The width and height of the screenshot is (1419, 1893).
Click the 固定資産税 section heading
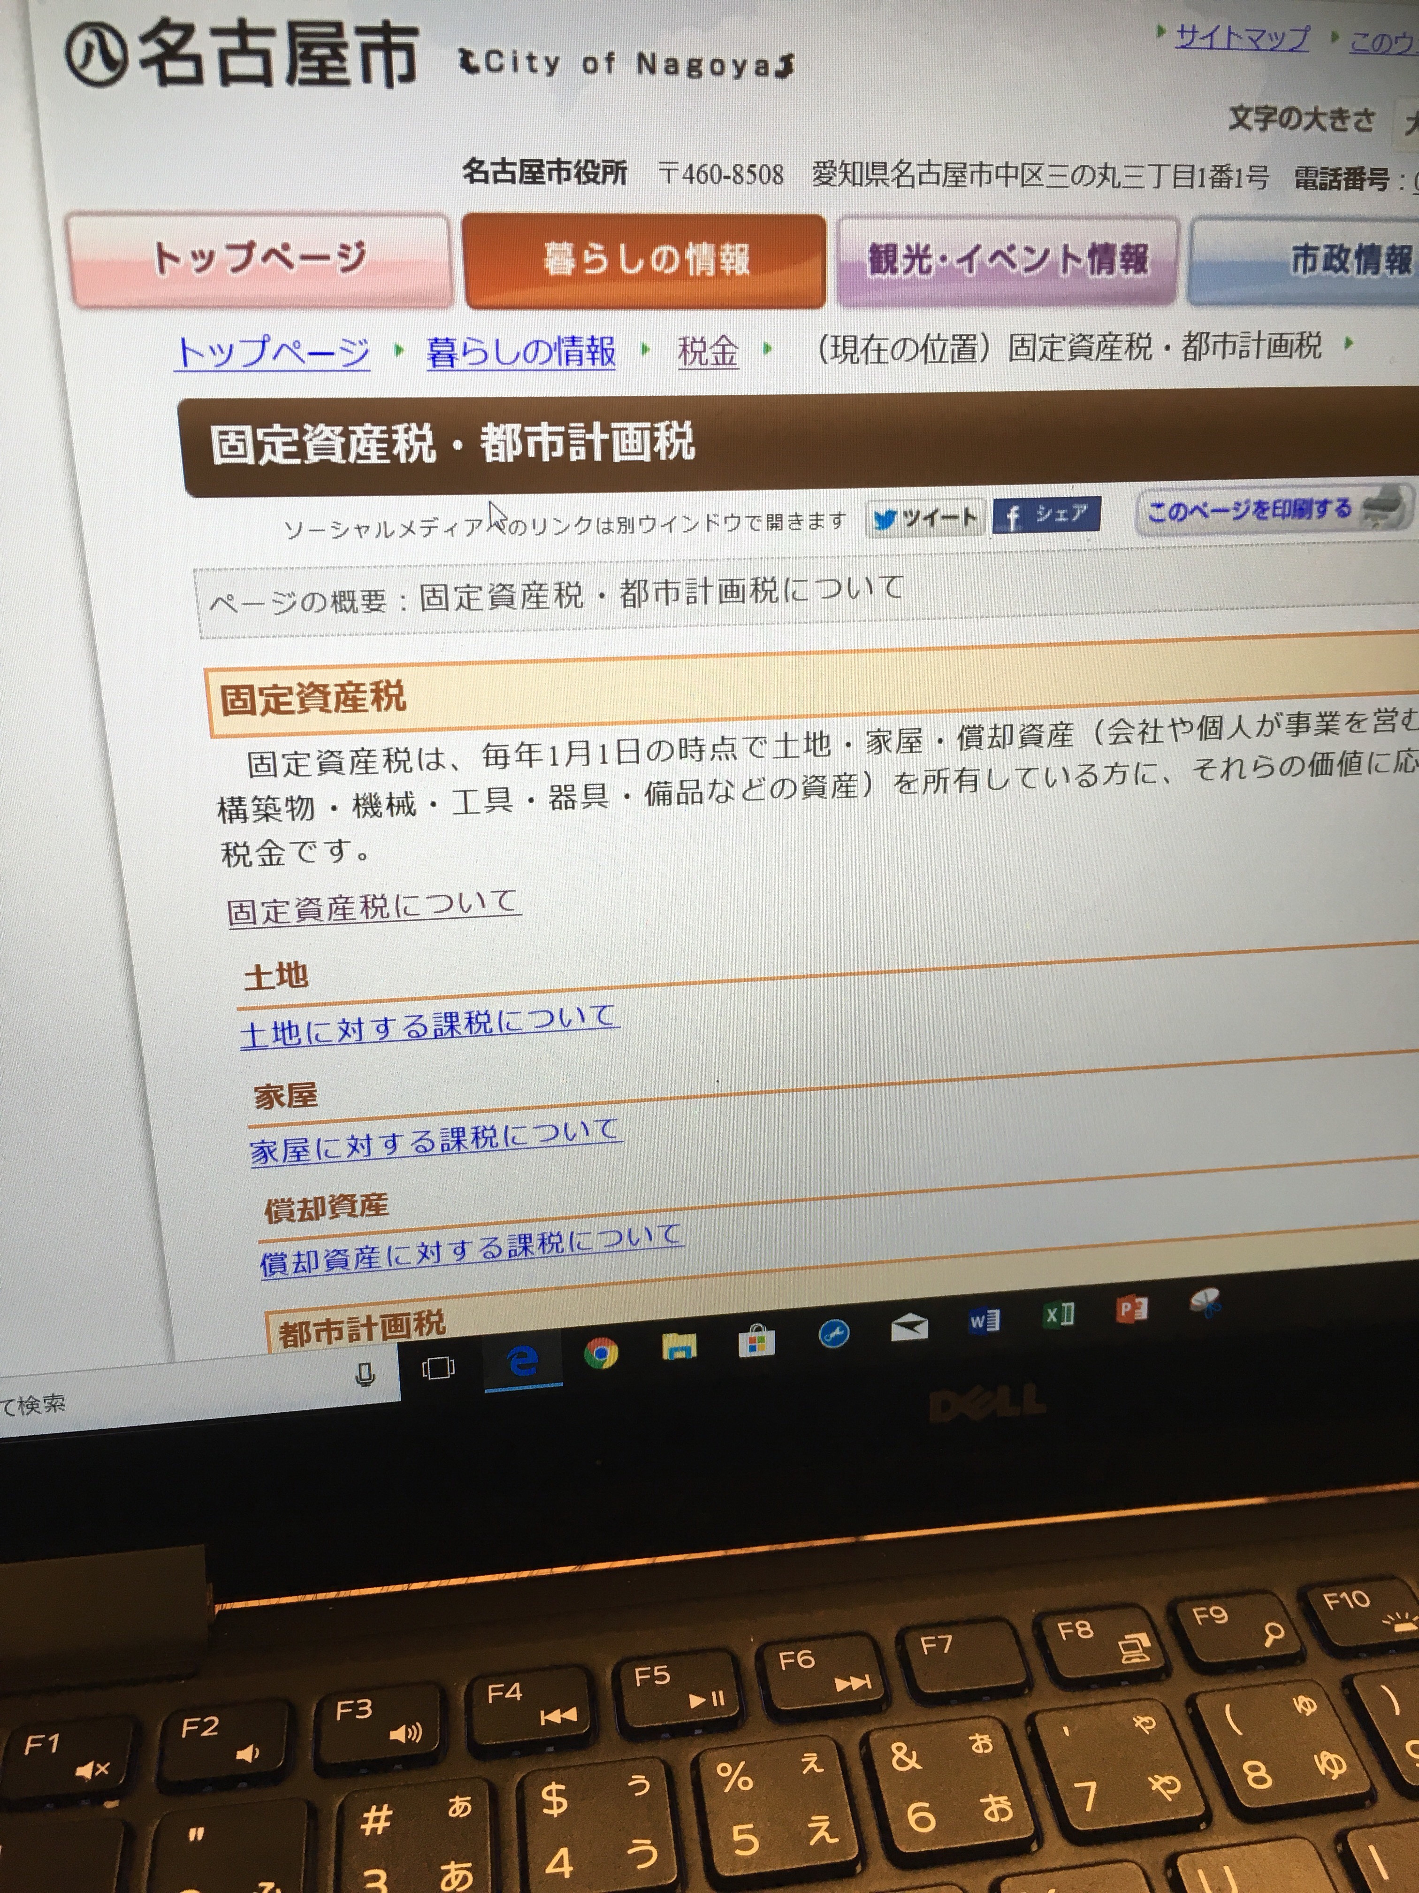point(312,698)
